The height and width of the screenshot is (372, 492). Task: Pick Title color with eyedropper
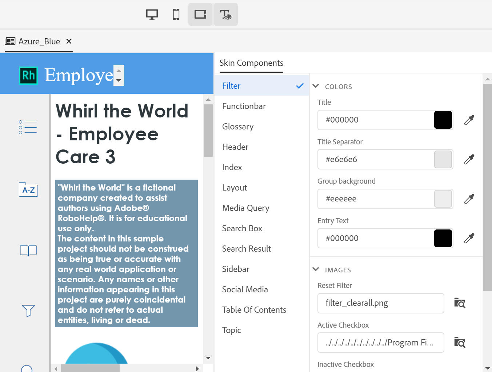[x=469, y=120]
